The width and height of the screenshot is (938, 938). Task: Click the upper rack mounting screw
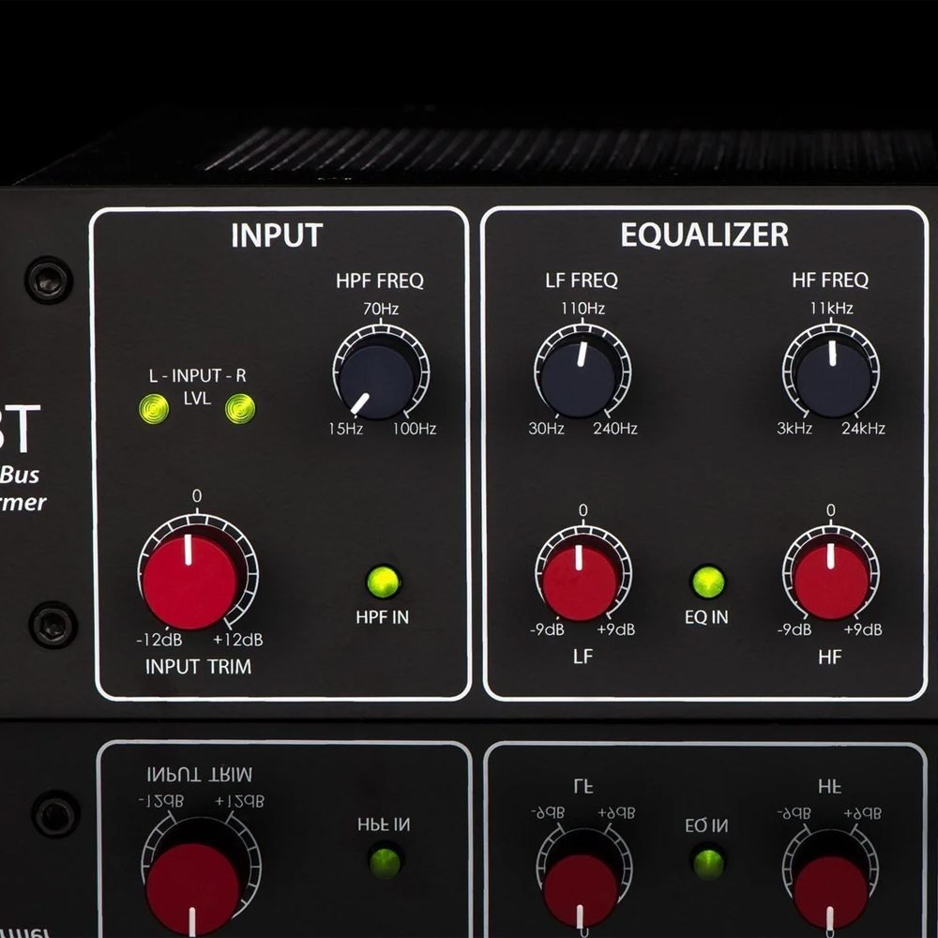click(x=49, y=280)
